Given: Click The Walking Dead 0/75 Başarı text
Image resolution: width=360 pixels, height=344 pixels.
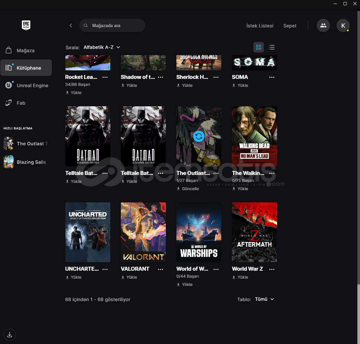Looking at the screenshot, I should (x=243, y=181).
